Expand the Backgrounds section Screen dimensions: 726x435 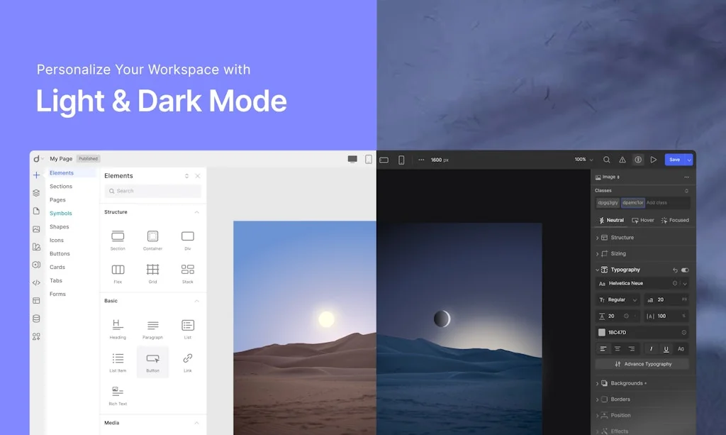626,383
